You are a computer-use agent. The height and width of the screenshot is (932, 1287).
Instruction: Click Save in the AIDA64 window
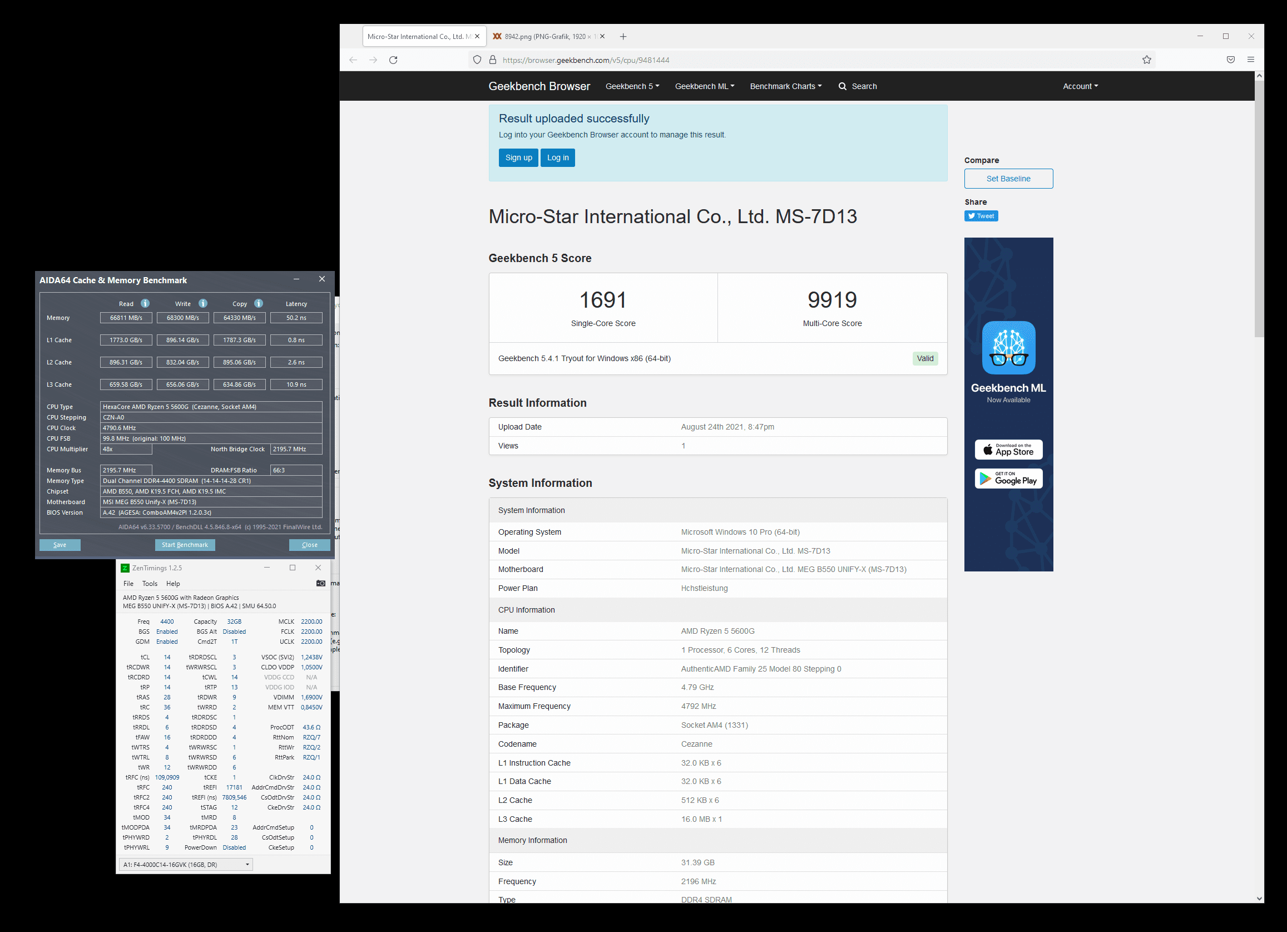click(60, 545)
